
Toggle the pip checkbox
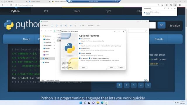coord(80,44)
